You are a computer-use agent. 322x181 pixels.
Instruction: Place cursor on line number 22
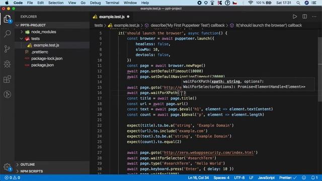[100, 125]
